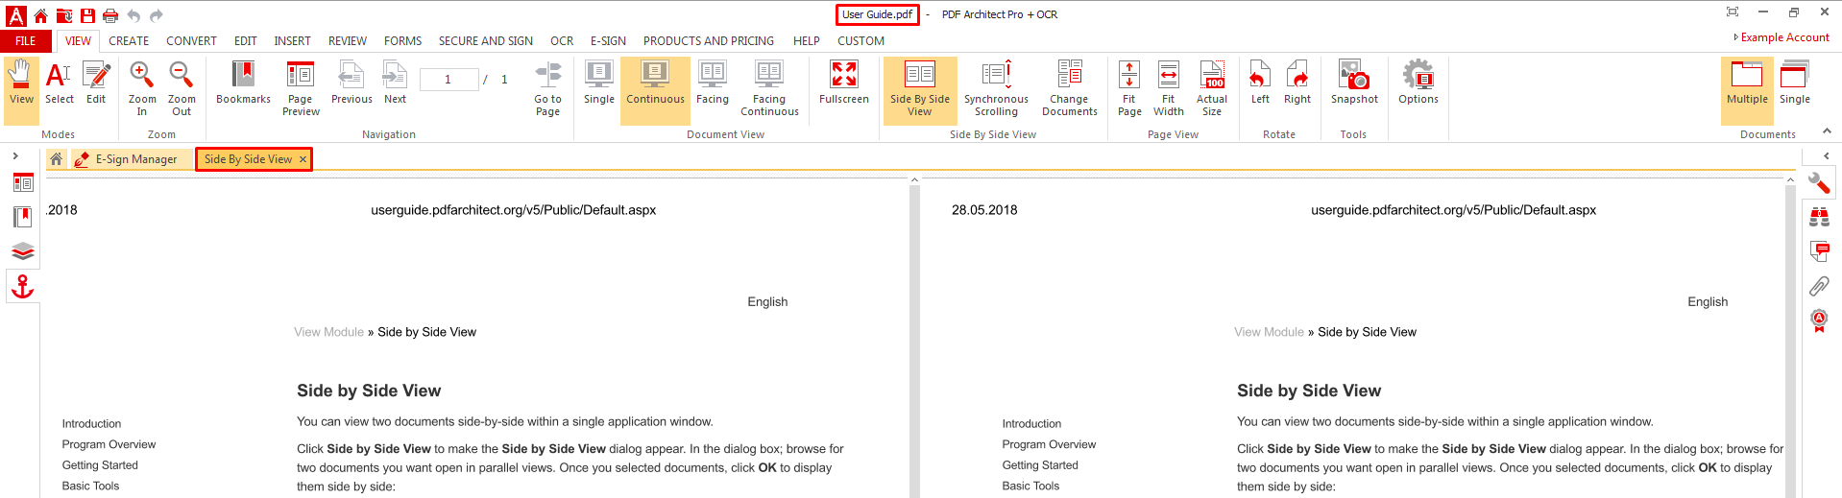Switch to Edit mode tool

pyautogui.click(x=96, y=83)
